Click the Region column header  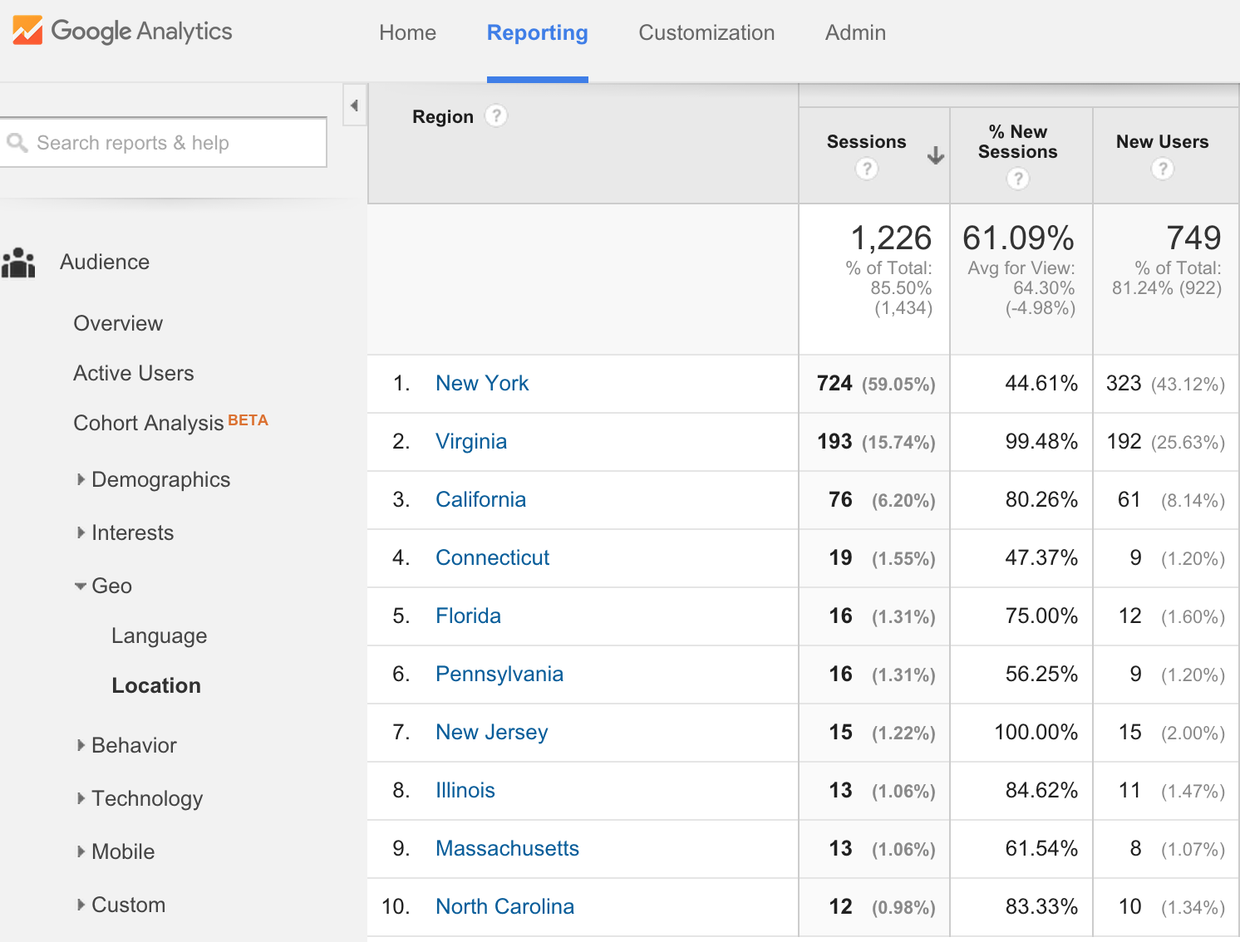coord(443,116)
